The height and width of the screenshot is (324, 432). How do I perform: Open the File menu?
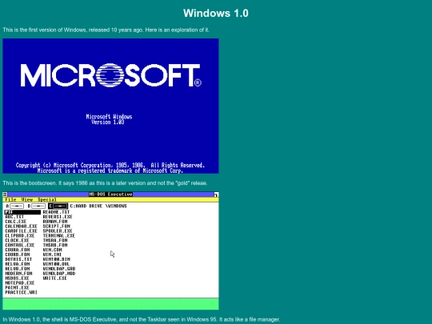click(x=10, y=199)
